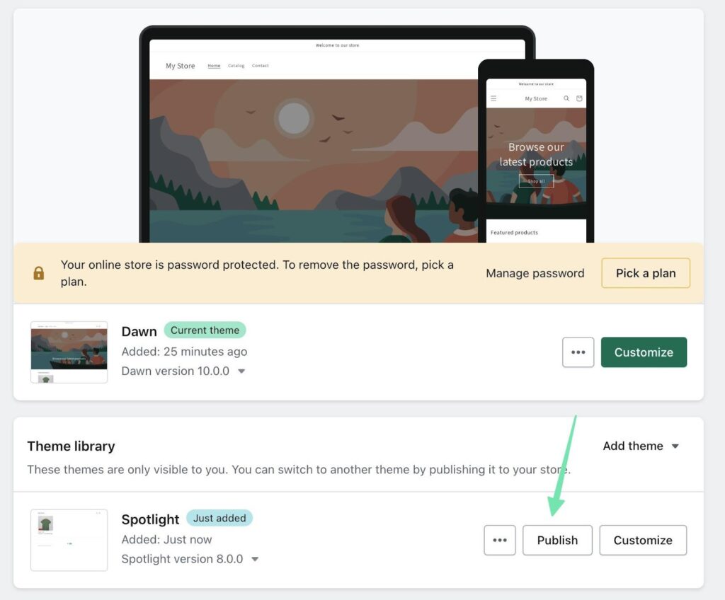Click the search icon in mobile preview
The width and height of the screenshot is (725, 600).
(x=566, y=99)
